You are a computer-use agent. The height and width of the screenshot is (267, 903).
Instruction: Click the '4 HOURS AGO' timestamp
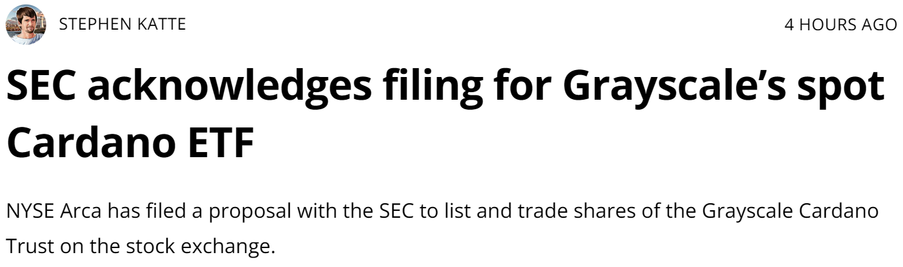pyautogui.click(x=840, y=25)
